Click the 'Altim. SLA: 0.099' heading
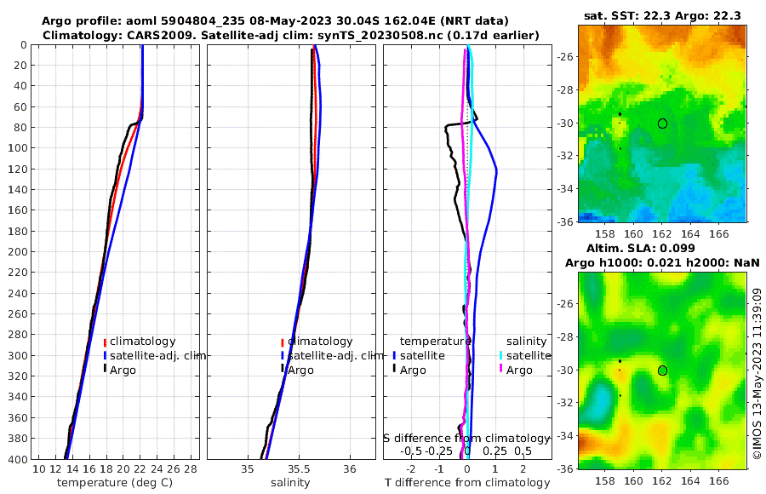This screenshot has width=766, height=494. tap(640, 248)
